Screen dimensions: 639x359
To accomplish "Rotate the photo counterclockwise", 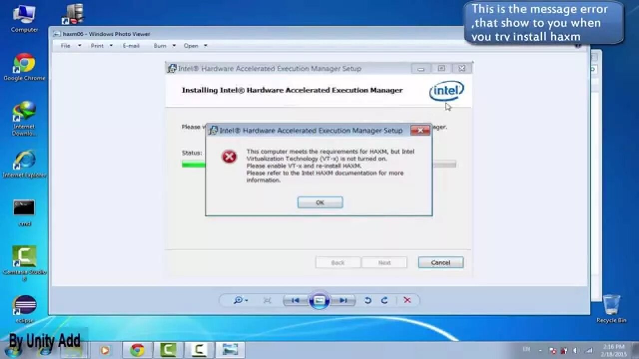I will [368, 300].
